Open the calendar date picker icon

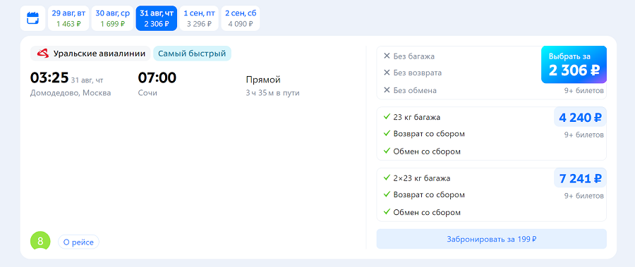(32, 18)
